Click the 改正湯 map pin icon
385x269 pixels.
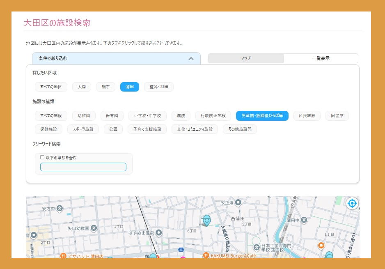pyautogui.click(x=239, y=202)
